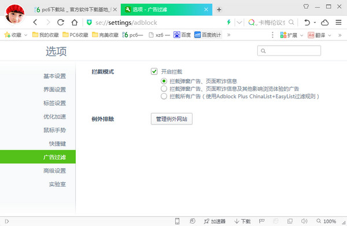Viewport: 347px width, 226px height.
Task: Open the 百度统计 bookmark
Action: click(x=208, y=35)
